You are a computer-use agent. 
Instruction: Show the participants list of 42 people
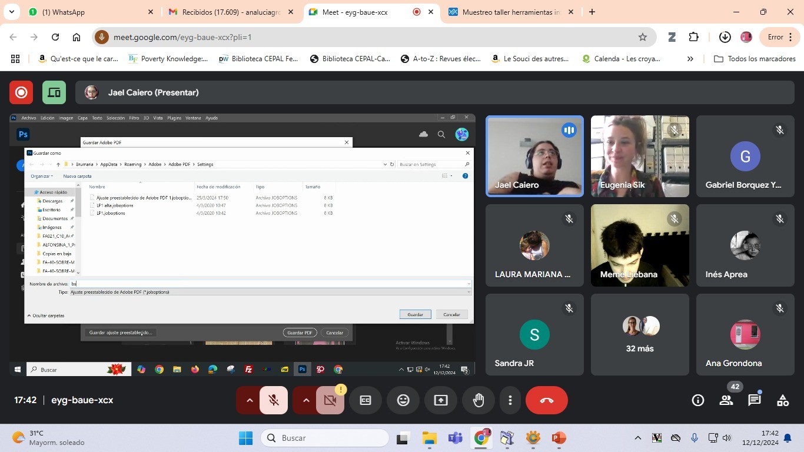(726, 400)
